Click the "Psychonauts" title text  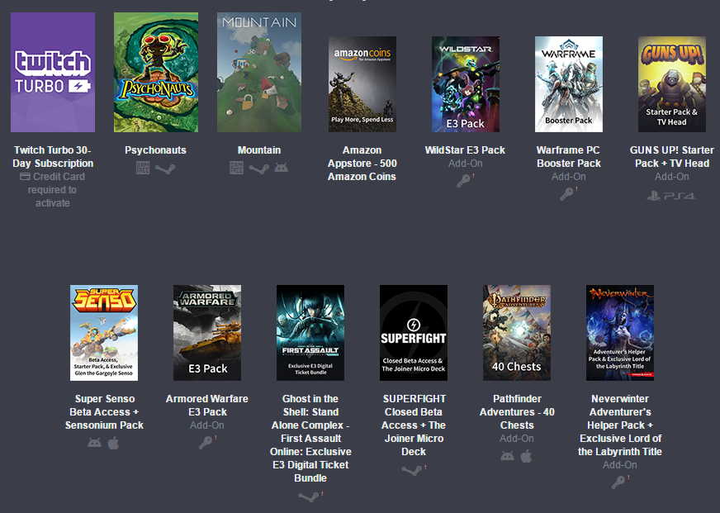point(156,150)
